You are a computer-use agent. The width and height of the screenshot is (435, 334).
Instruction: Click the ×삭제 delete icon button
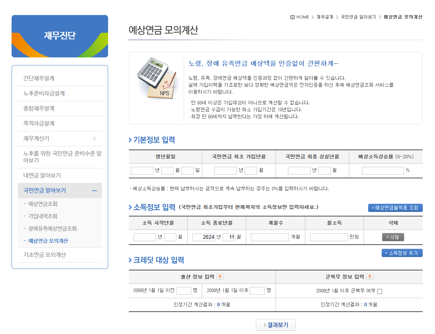[x=393, y=237]
